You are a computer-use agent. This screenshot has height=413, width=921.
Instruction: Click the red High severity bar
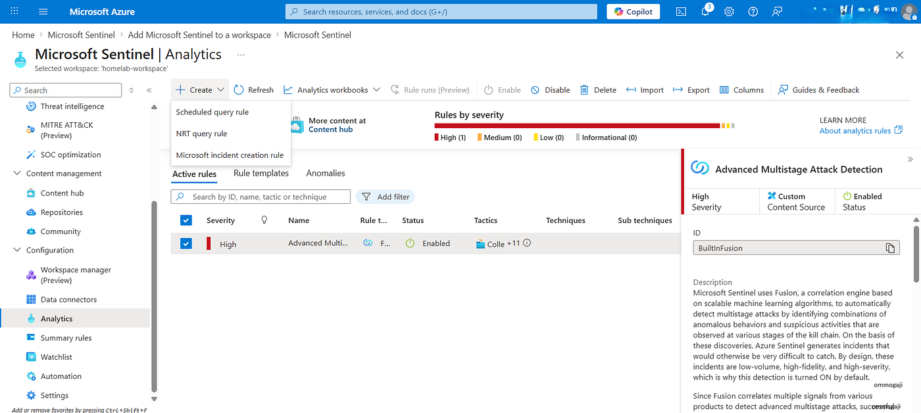click(x=577, y=126)
